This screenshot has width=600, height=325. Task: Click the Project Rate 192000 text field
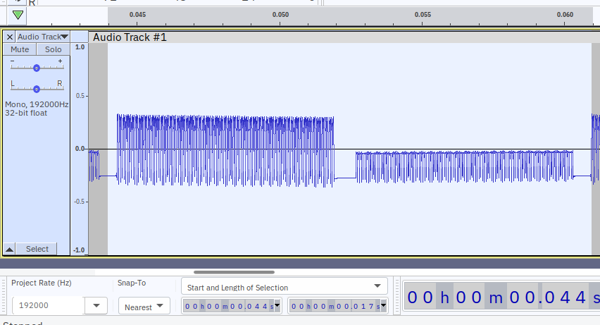pyautogui.click(x=48, y=306)
